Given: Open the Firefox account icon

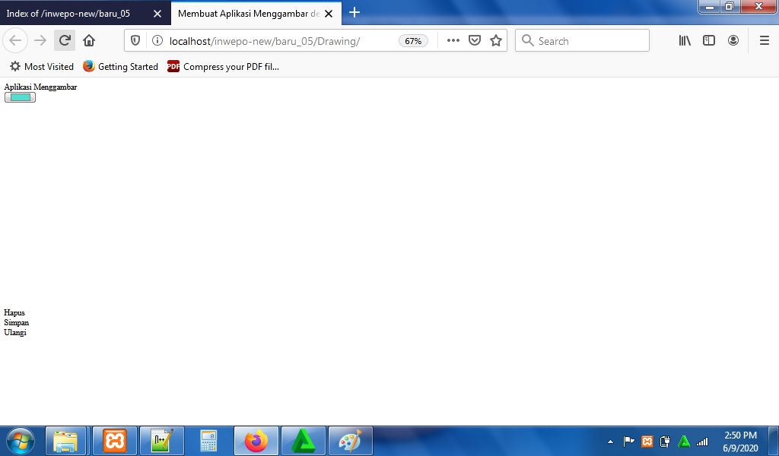Looking at the screenshot, I should 733,41.
